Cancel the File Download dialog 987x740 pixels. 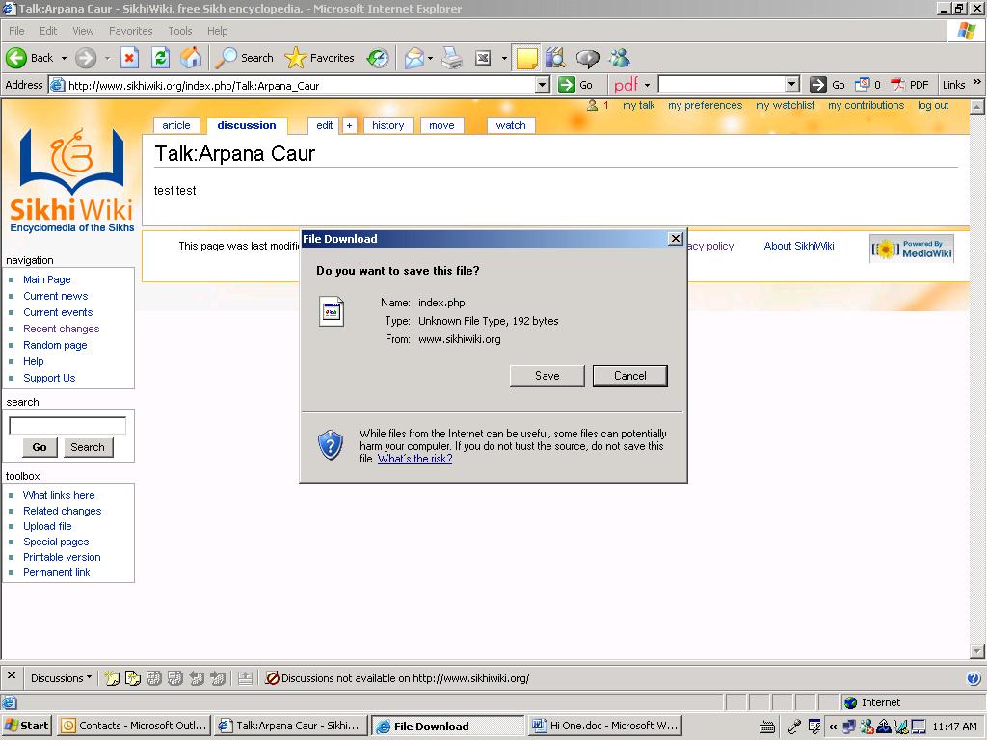pos(630,376)
